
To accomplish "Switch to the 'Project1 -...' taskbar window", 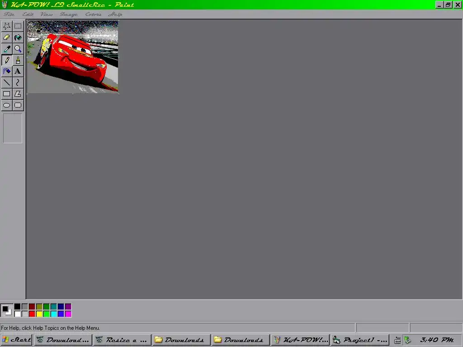I will click(x=360, y=340).
